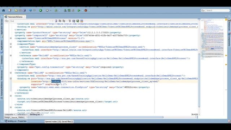The width and height of the screenshot is (231, 130).
Task: Switch to the Design tab
Action: (x=7, y=117)
